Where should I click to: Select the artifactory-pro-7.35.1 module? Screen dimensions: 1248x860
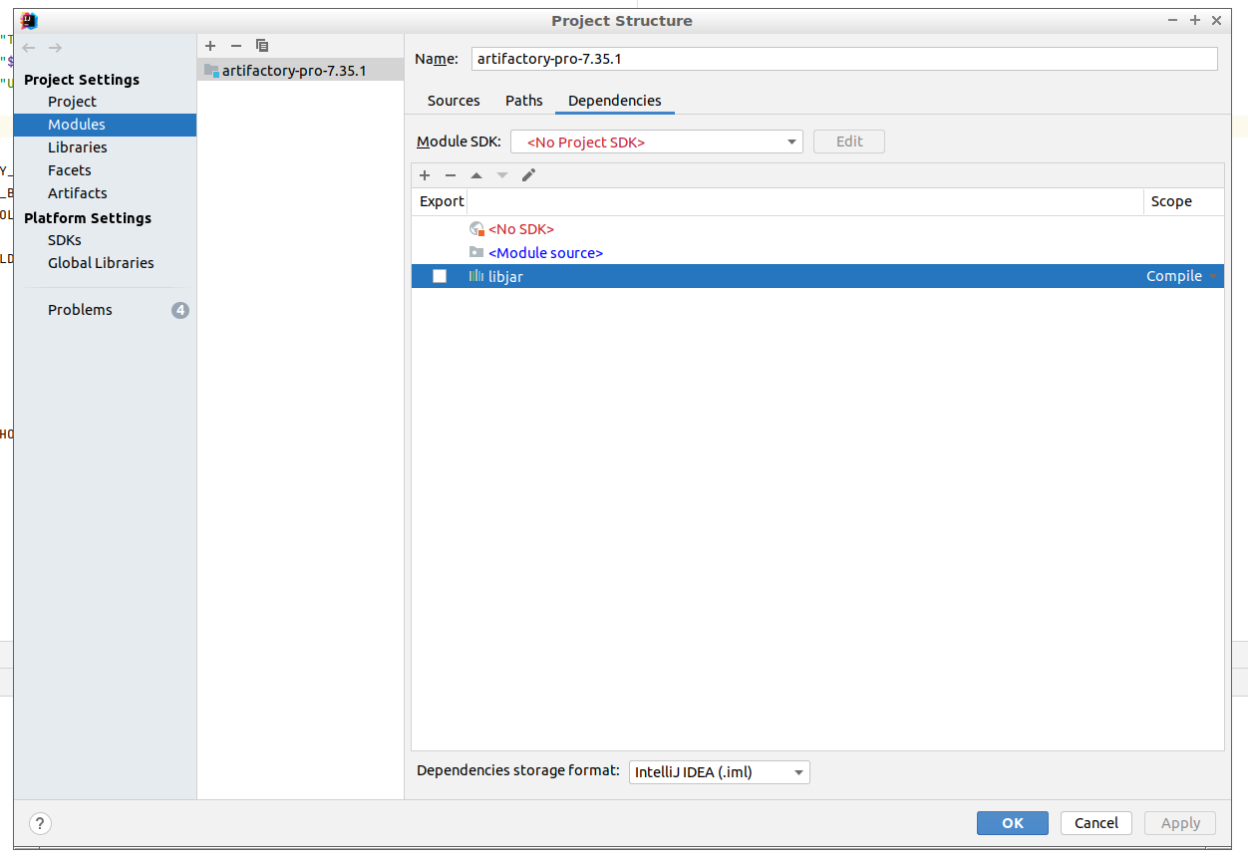point(294,71)
